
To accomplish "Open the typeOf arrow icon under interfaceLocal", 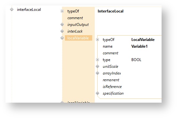I will (62, 11).
